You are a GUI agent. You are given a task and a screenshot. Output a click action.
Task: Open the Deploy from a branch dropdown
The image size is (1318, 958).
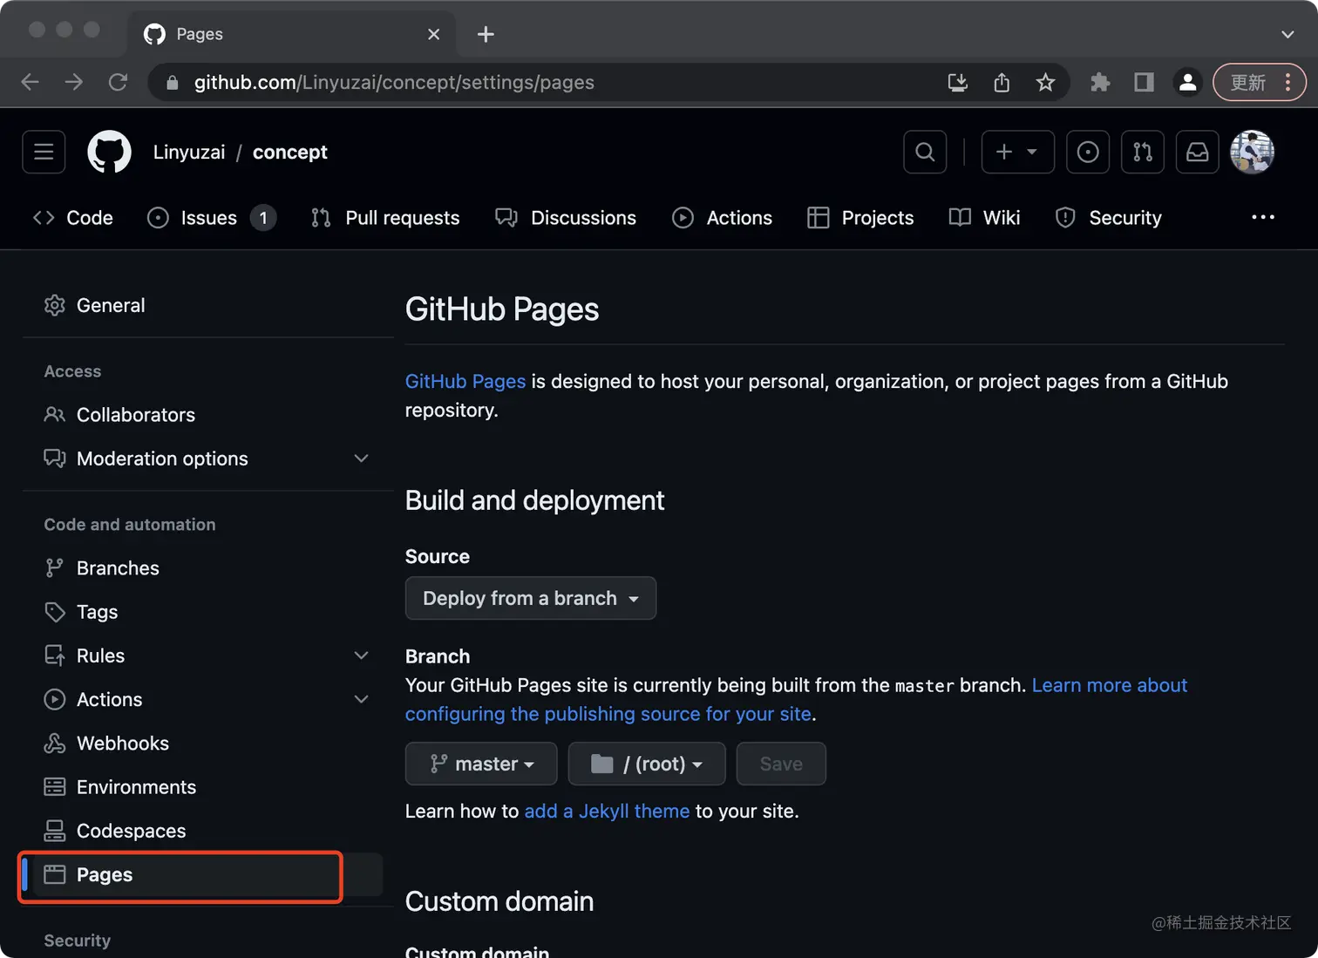pos(530,598)
